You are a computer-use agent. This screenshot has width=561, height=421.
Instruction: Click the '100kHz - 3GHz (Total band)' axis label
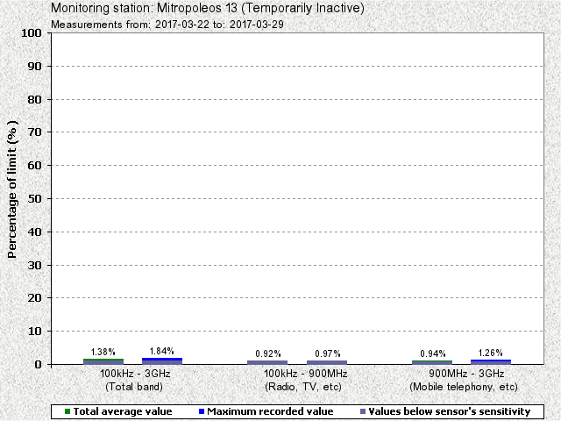click(x=135, y=380)
